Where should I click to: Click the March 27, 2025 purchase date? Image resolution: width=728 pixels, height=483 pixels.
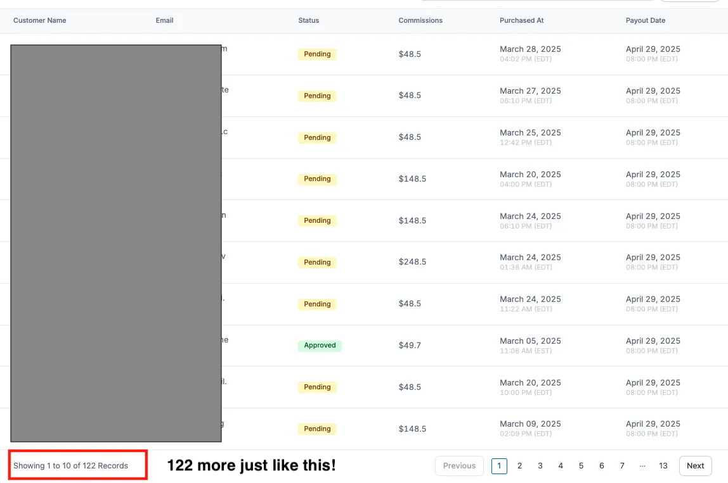(530, 91)
